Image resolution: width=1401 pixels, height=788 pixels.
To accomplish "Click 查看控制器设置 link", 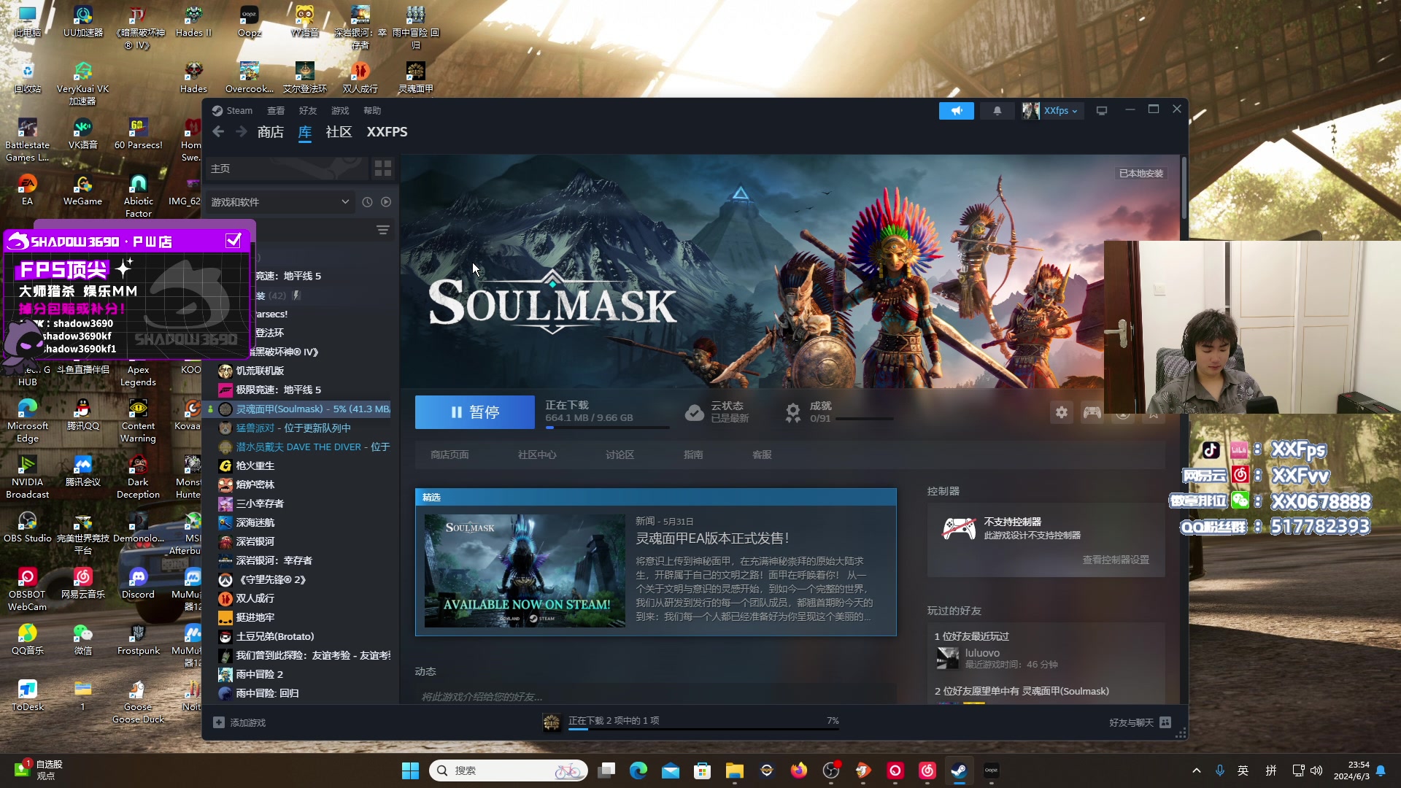I will (1116, 560).
